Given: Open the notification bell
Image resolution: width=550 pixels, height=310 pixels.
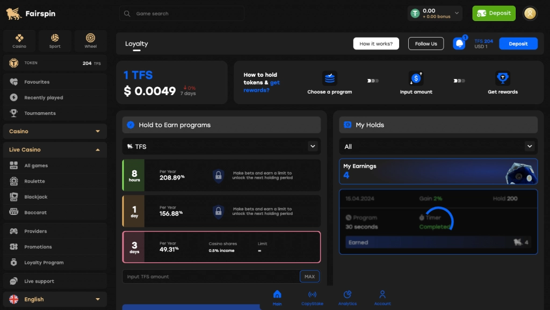Looking at the screenshot, I should (459, 44).
